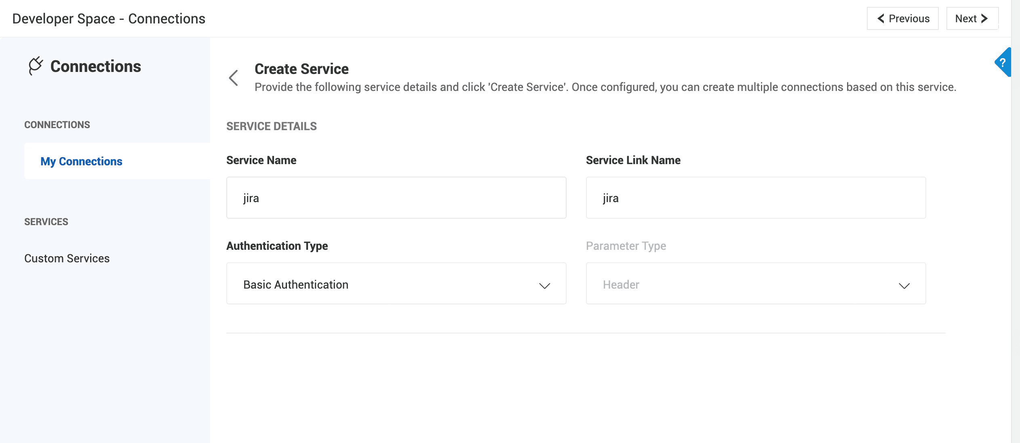The image size is (1020, 443).
Task: Click the Service Name label
Action: coord(261,160)
